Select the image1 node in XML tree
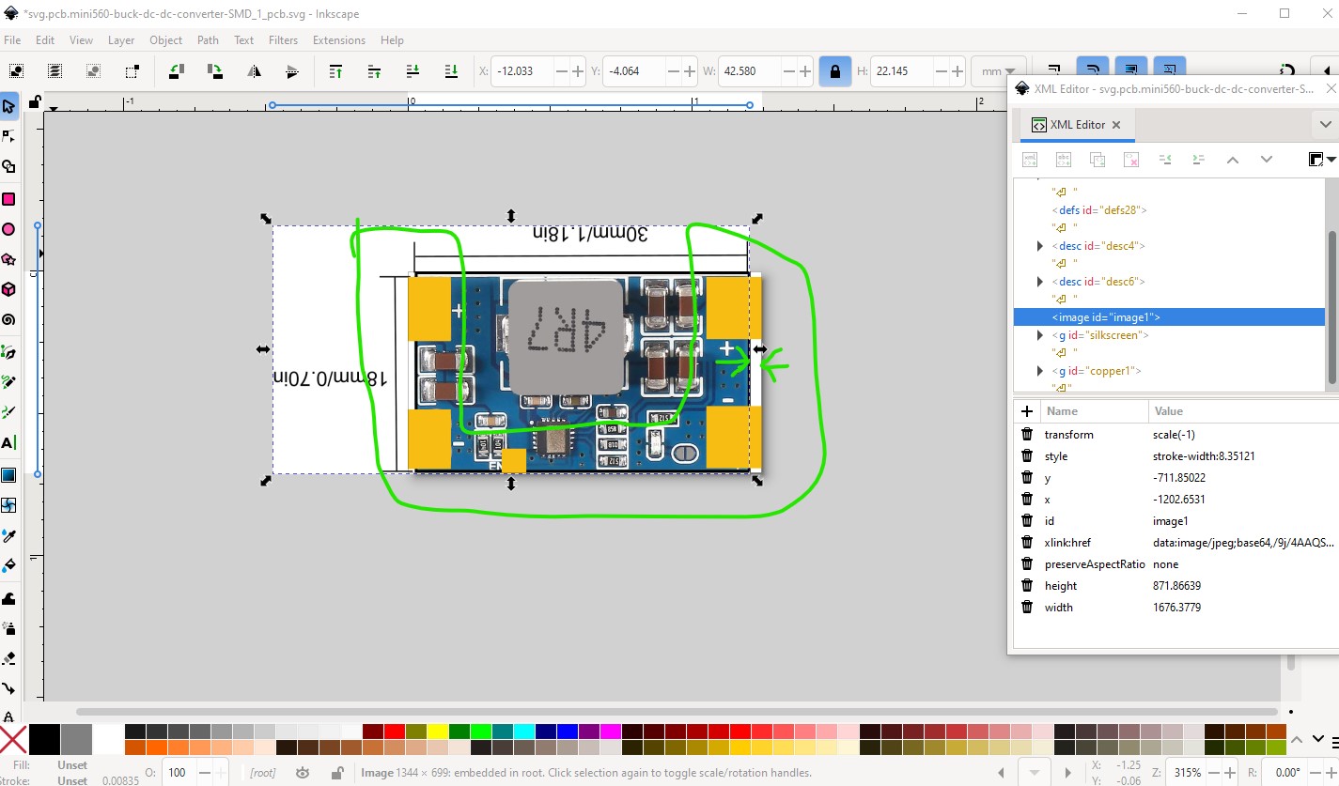Viewport: 1339px width, 786px height. click(1106, 317)
